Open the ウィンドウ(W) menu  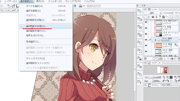point(73,2)
